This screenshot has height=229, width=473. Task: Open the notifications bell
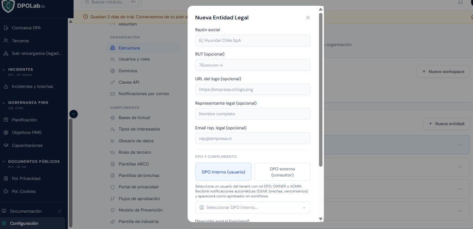[x=460, y=2]
